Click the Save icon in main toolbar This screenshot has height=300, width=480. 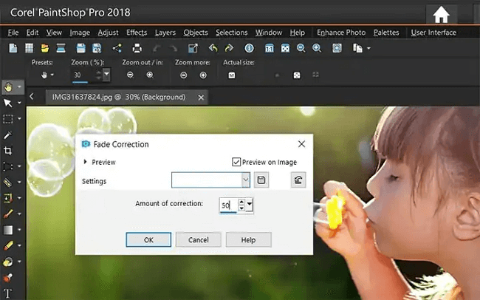pos(80,48)
